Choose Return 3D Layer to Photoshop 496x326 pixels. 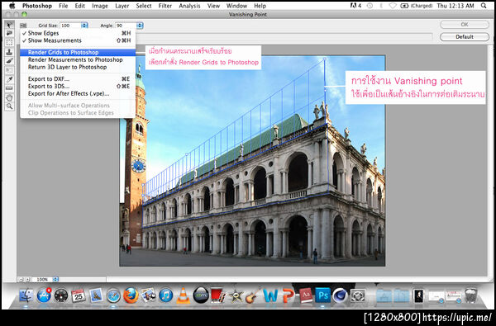(x=78, y=67)
